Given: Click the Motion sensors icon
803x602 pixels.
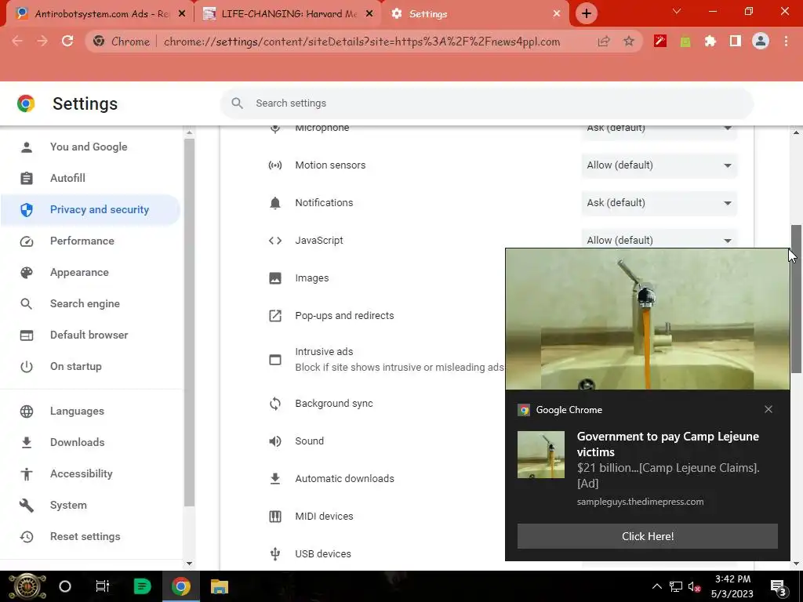Looking at the screenshot, I should tap(275, 165).
